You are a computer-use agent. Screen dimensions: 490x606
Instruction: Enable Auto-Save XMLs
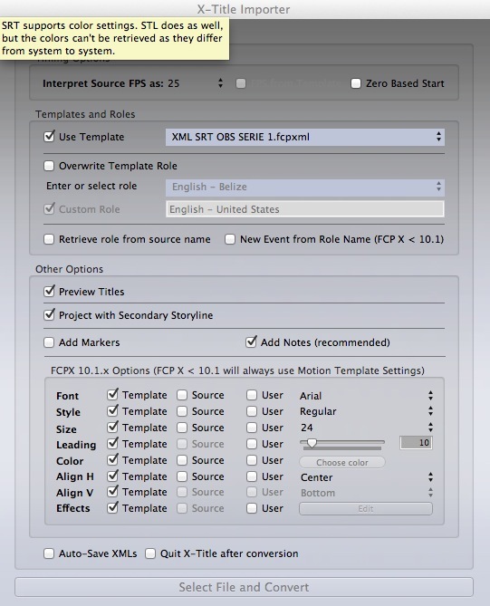point(49,553)
